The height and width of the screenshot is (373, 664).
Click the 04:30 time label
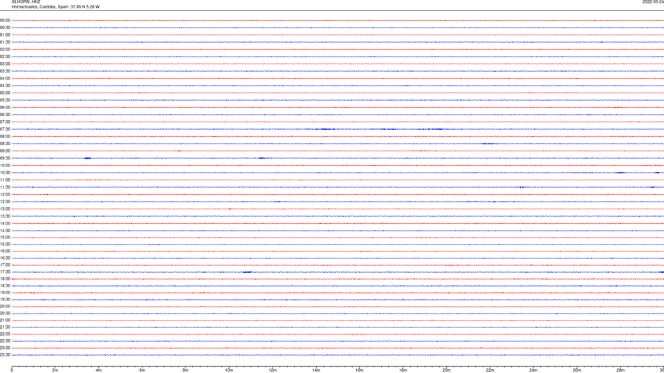5,86
